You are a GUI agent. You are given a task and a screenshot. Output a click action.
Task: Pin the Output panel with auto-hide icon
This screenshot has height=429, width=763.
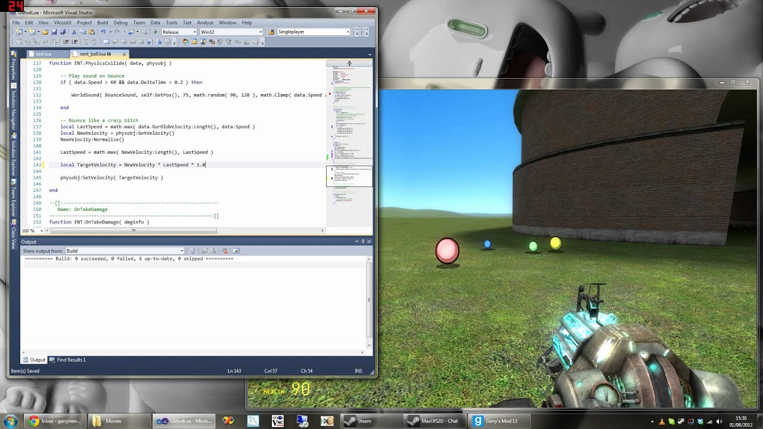coord(363,241)
